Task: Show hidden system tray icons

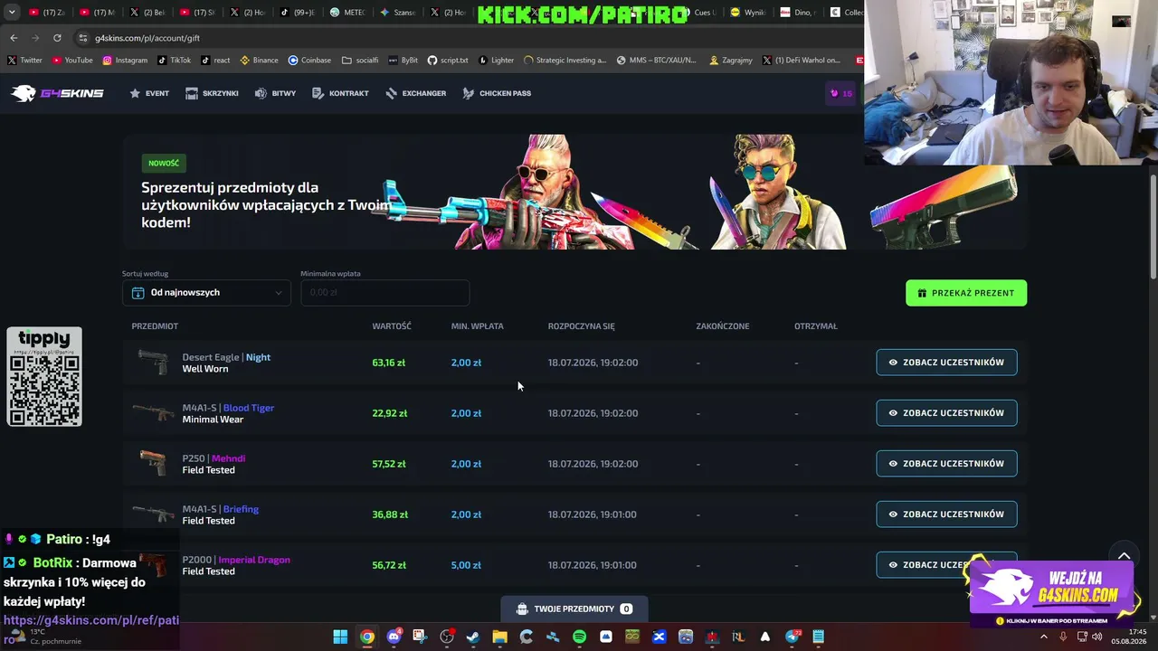Action: 1043,637
